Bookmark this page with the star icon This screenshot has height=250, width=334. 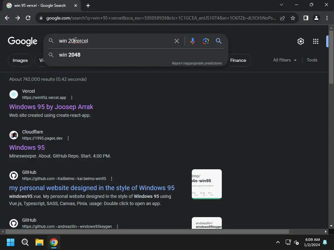coord(293,18)
